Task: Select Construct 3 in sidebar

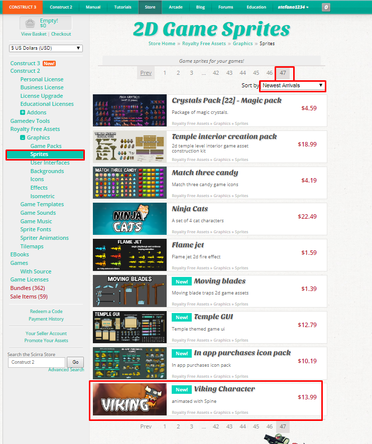Action: click(25, 63)
